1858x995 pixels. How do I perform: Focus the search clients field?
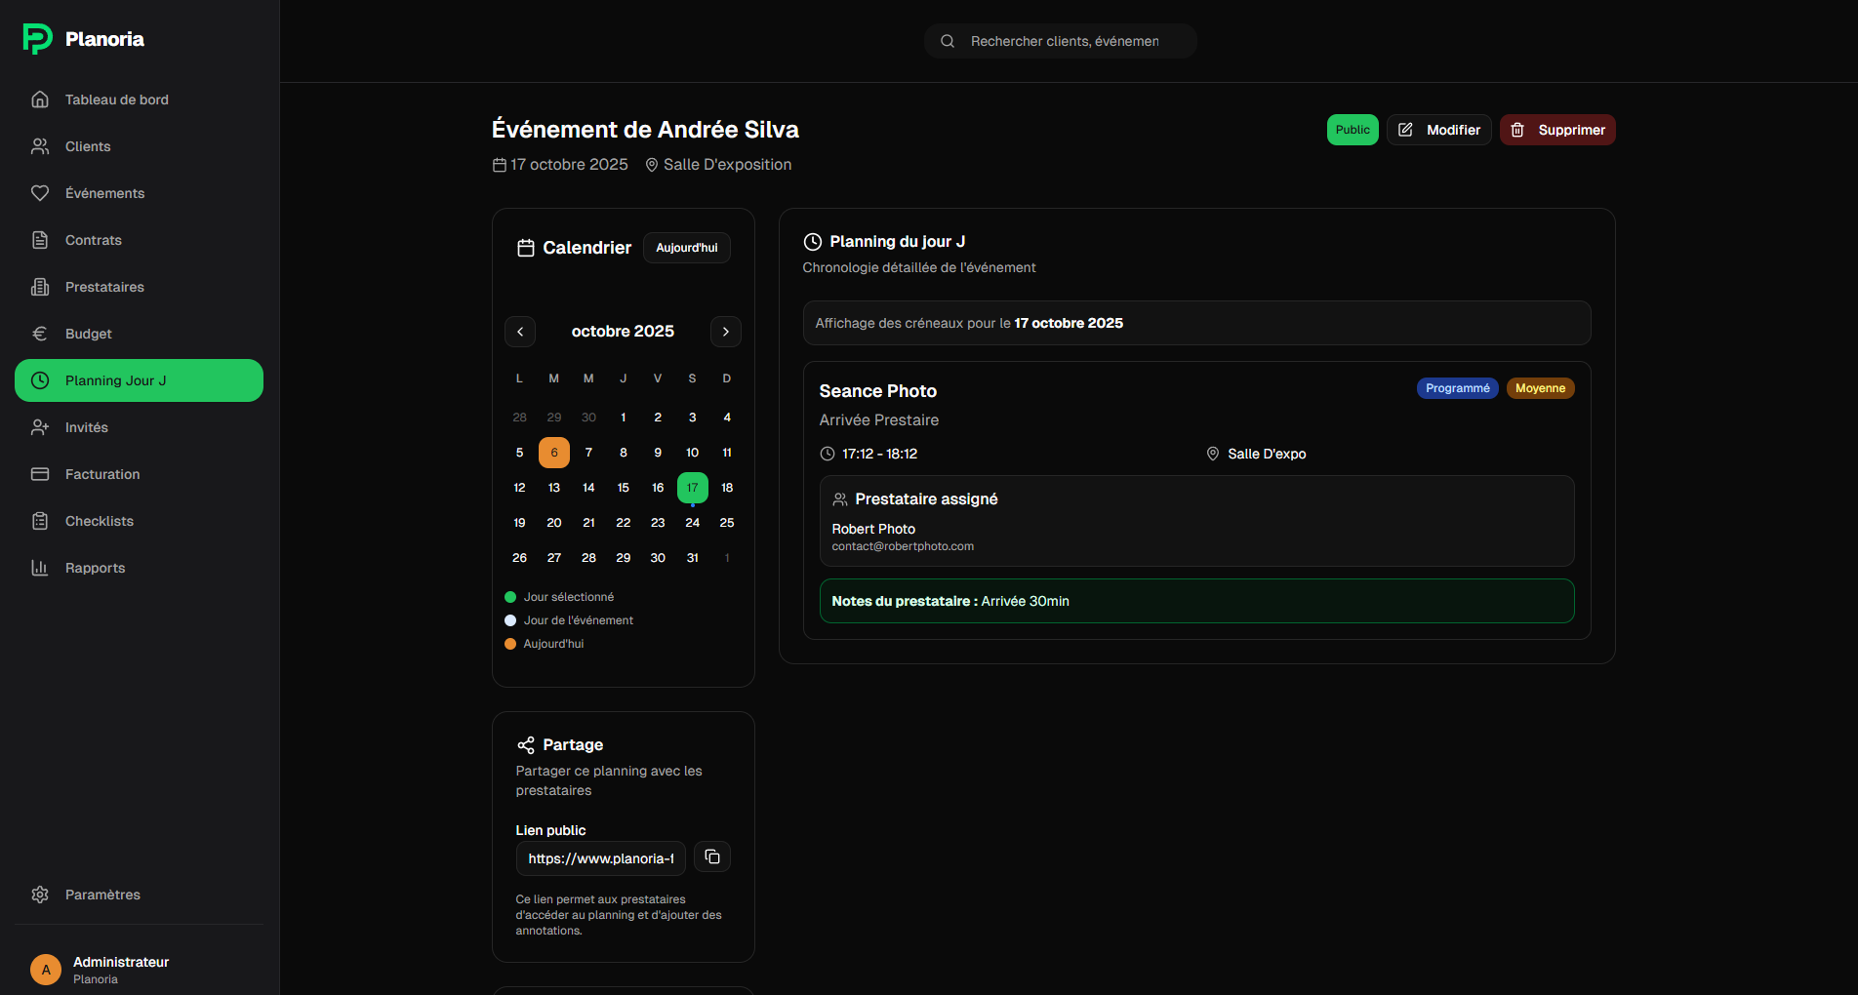point(1061,41)
